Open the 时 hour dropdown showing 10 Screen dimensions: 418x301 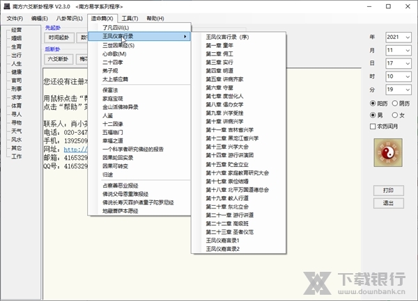(398, 76)
